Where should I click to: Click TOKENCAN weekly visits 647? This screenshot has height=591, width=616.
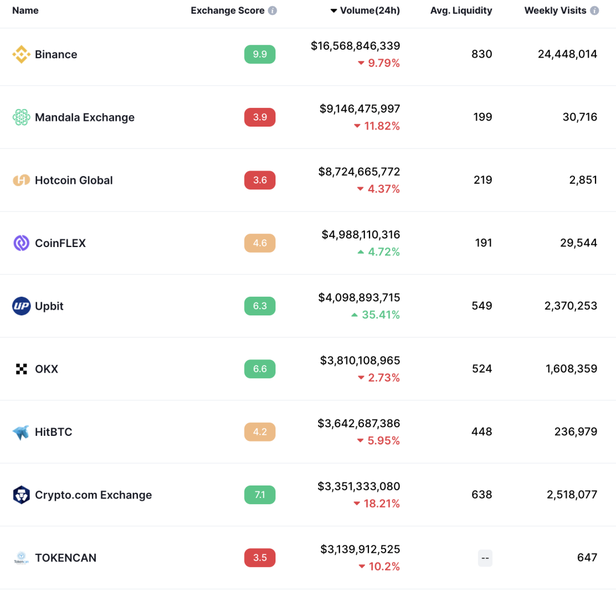coord(587,557)
